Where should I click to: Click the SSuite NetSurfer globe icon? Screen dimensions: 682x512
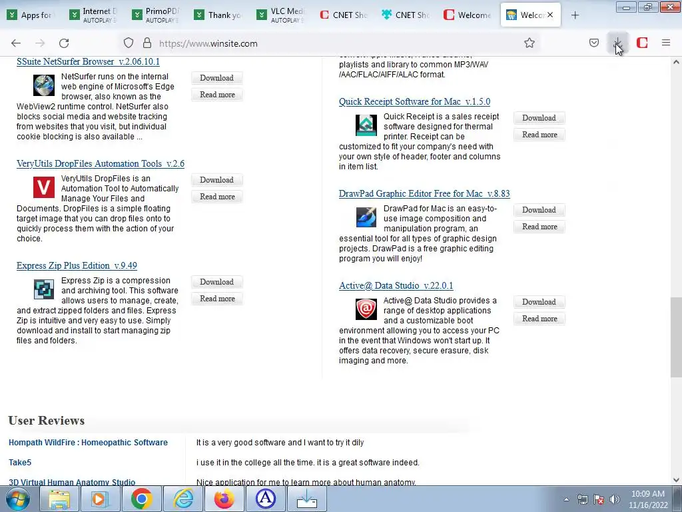[x=44, y=85]
